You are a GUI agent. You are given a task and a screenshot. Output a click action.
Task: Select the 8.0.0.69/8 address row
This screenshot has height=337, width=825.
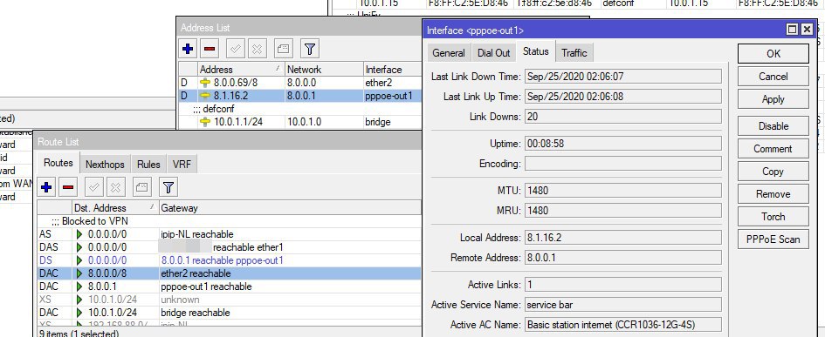(x=300, y=83)
